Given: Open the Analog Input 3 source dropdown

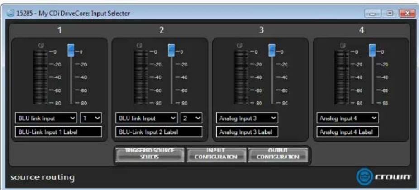Looking at the screenshot, I should coord(247,118).
